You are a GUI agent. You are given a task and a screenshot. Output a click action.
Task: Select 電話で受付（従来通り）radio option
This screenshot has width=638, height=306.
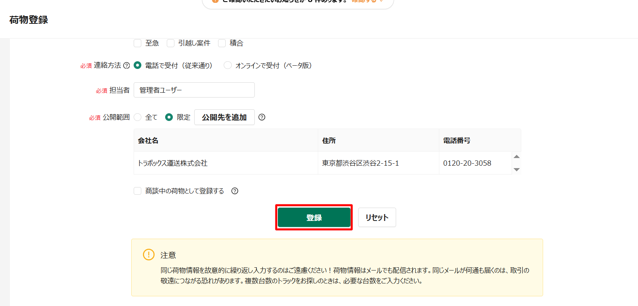[138, 65]
